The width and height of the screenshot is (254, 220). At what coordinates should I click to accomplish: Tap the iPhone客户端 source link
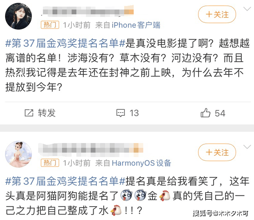(x=136, y=25)
